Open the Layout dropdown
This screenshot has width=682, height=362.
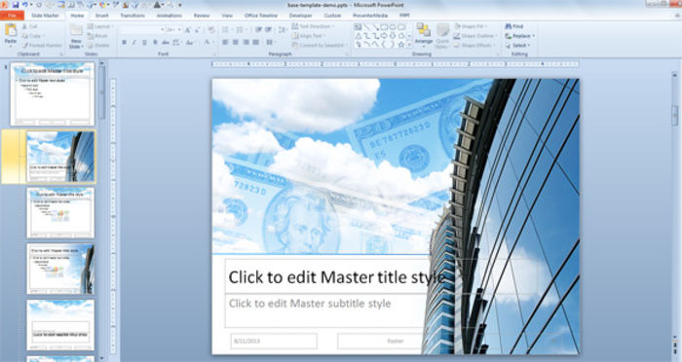coord(100,26)
